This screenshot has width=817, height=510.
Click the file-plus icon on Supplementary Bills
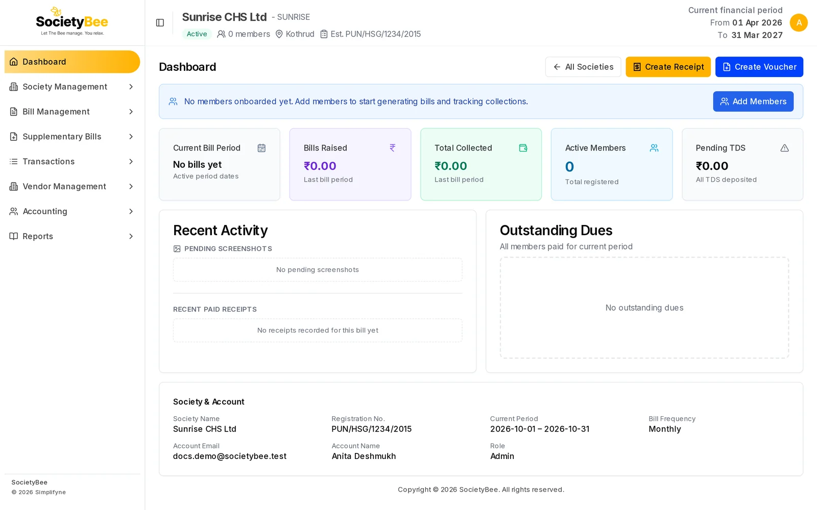tap(14, 137)
